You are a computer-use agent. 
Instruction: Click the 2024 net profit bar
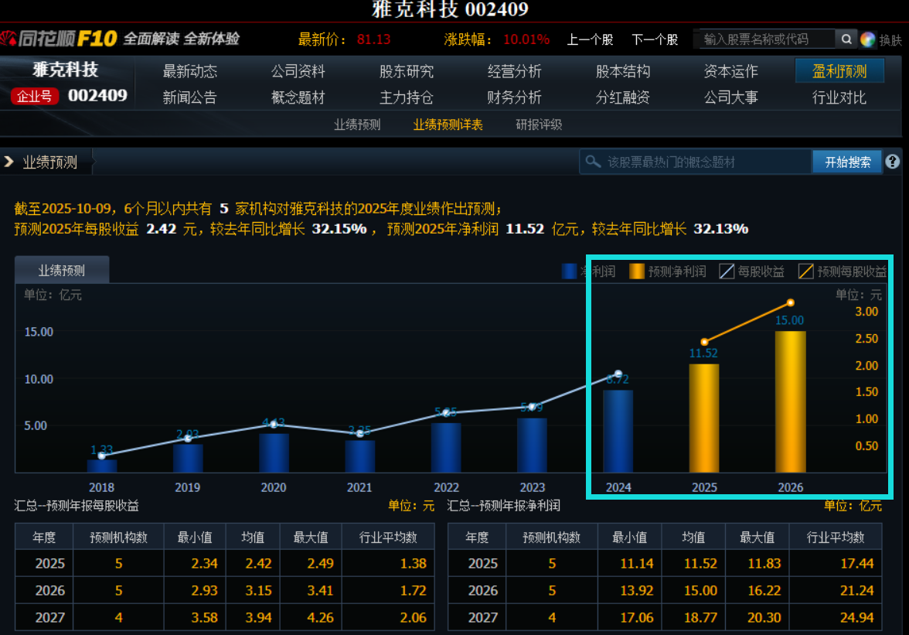tap(618, 431)
